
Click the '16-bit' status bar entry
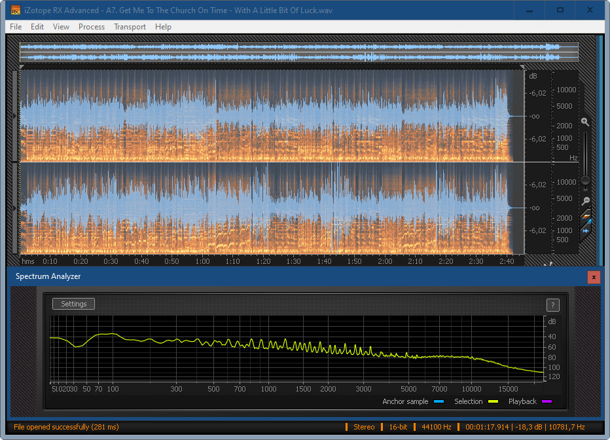pyautogui.click(x=398, y=427)
